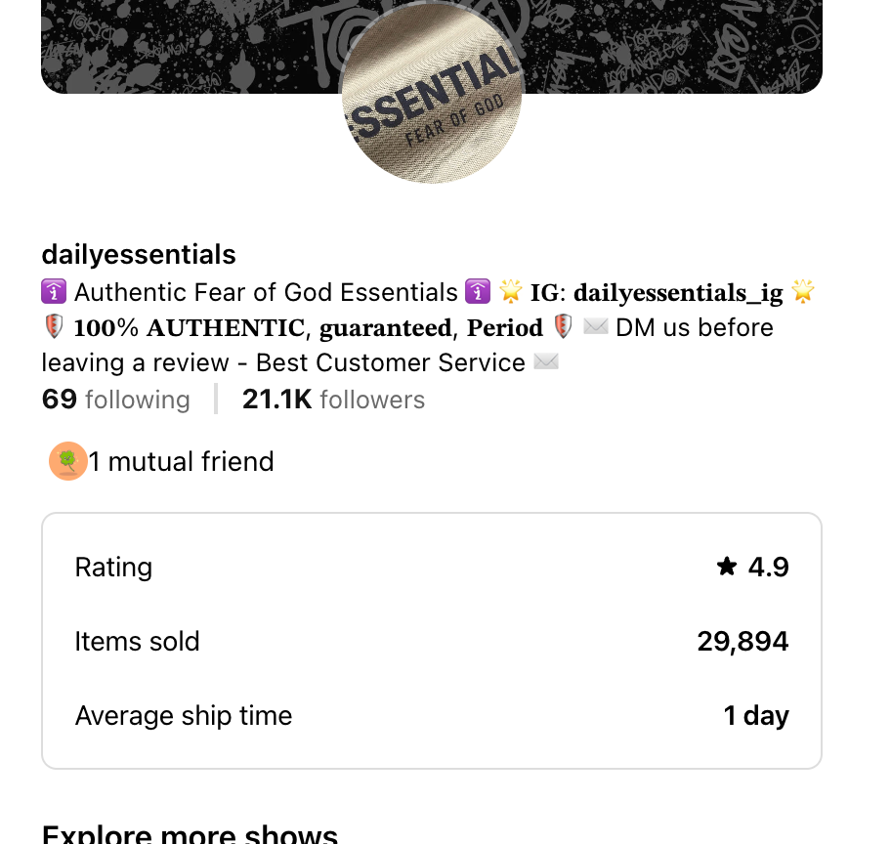The width and height of the screenshot is (891, 844).
Task: Click the Average ship time row
Action: point(184,716)
